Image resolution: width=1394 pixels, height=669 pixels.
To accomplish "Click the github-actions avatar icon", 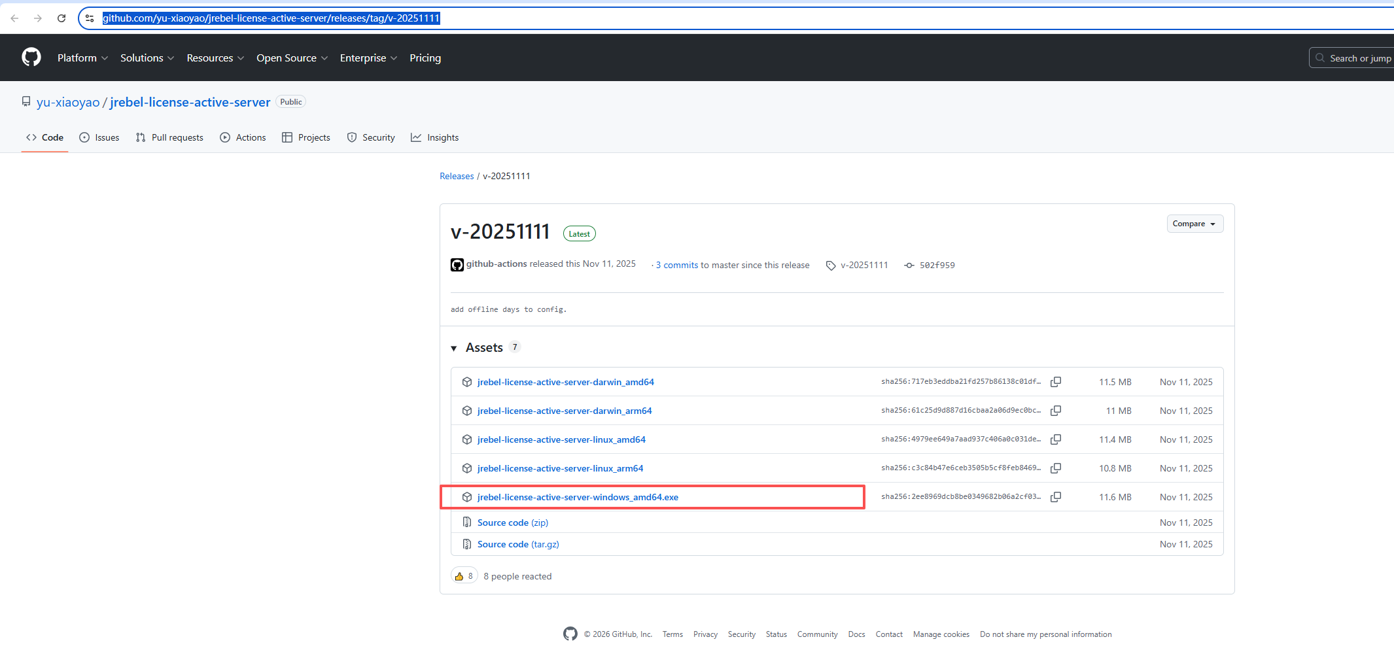I will (x=457, y=265).
